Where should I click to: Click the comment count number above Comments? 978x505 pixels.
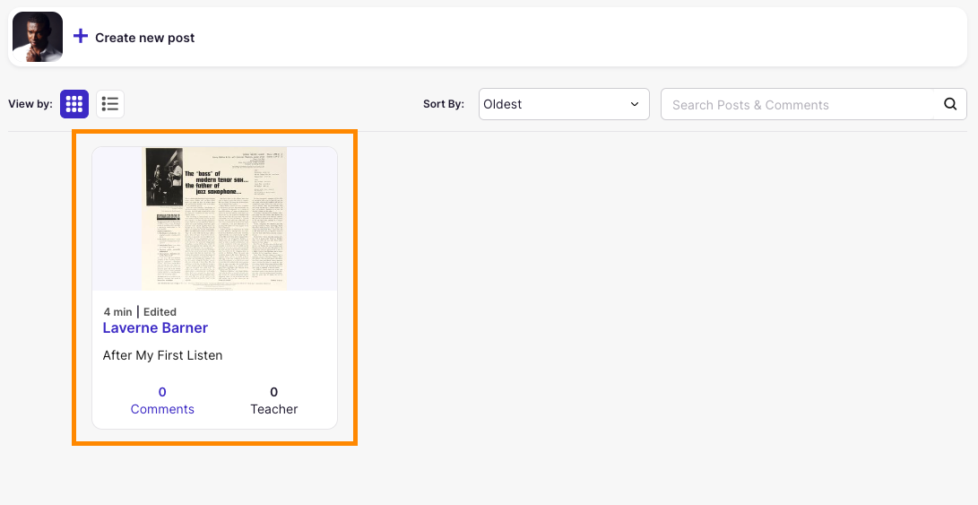click(x=162, y=392)
